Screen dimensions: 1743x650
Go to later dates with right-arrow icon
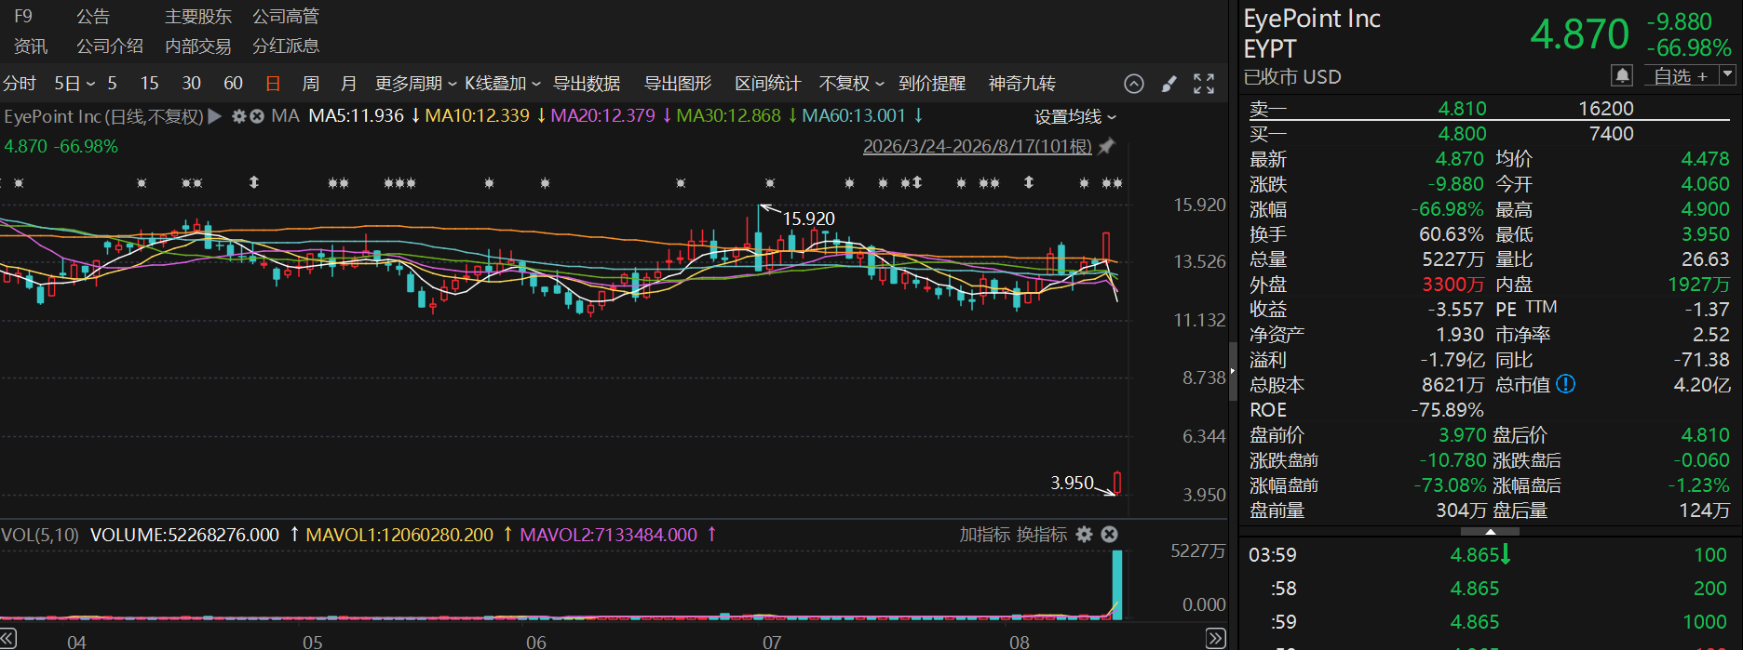coord(1216,638)
